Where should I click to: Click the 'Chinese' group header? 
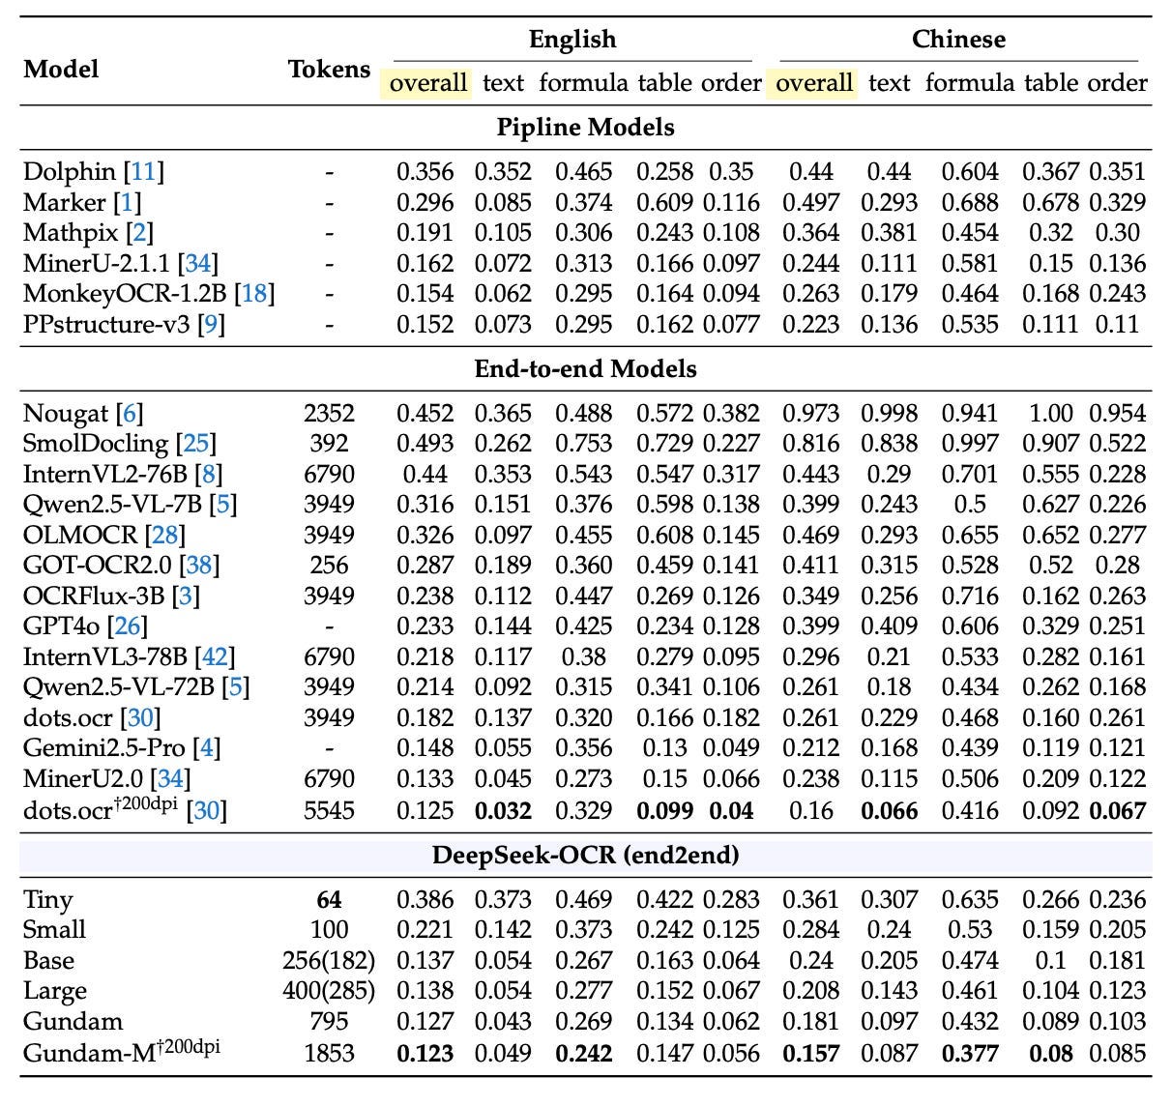(x=958, y=40)
